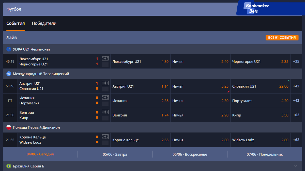Screen dimensions: 305x171
Task: Open pitch view icon for Люксембург U21 match
Action: tap(105, 59)
